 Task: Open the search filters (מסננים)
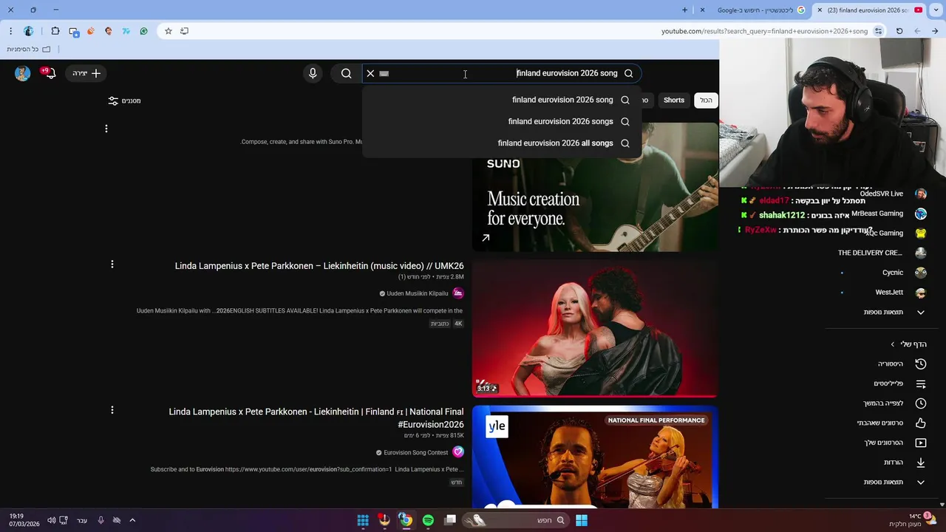pyautogui.click(x=124, y=100)
